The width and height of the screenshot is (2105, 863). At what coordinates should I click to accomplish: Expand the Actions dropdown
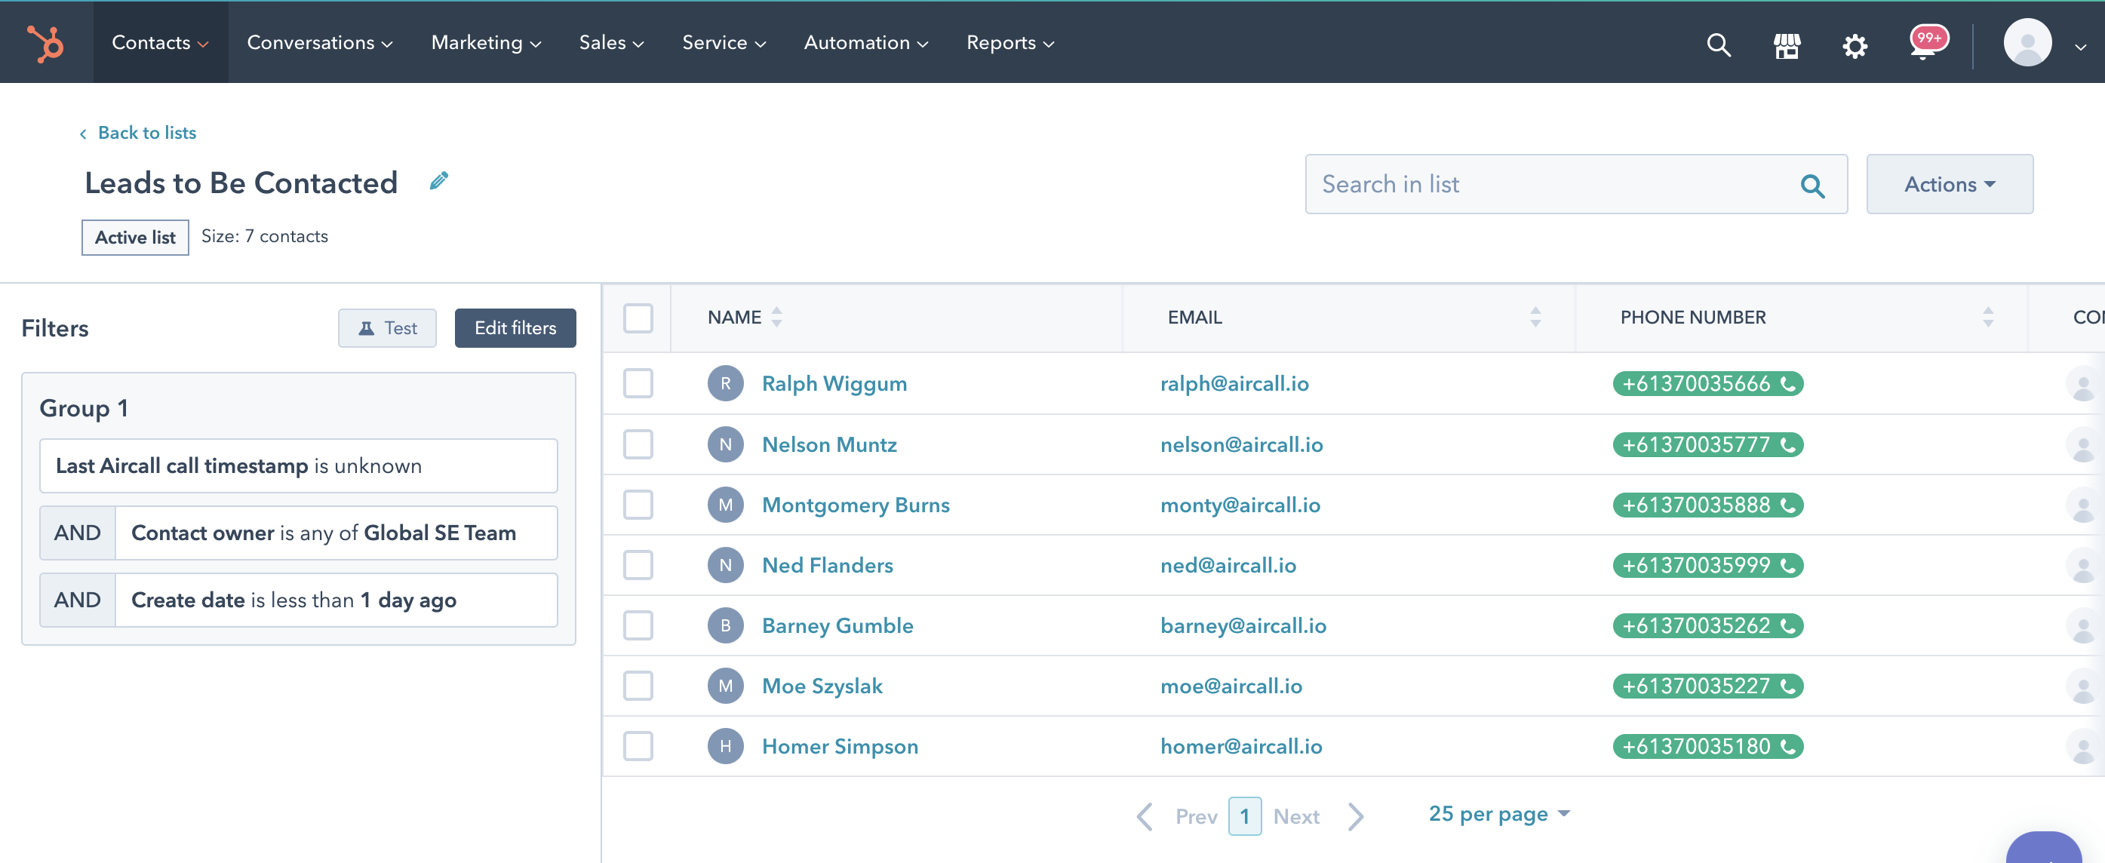(1949, 185)
